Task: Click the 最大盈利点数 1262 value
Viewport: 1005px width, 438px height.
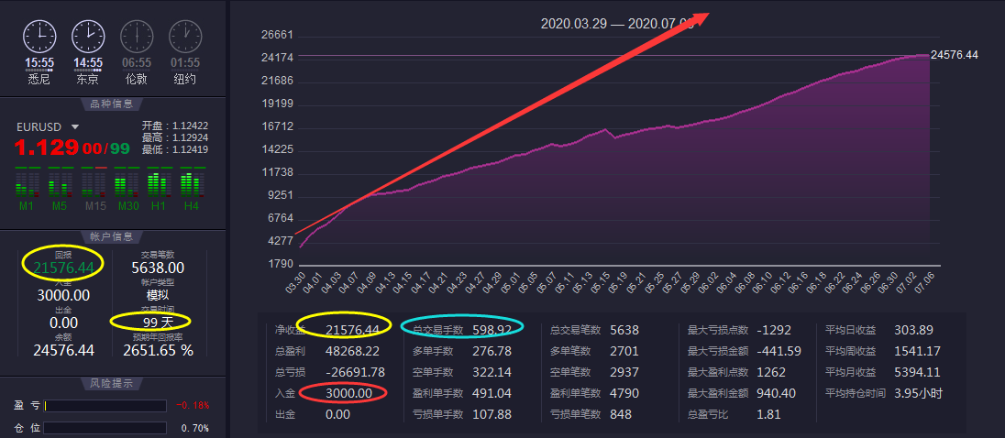Action: [771, 372]
